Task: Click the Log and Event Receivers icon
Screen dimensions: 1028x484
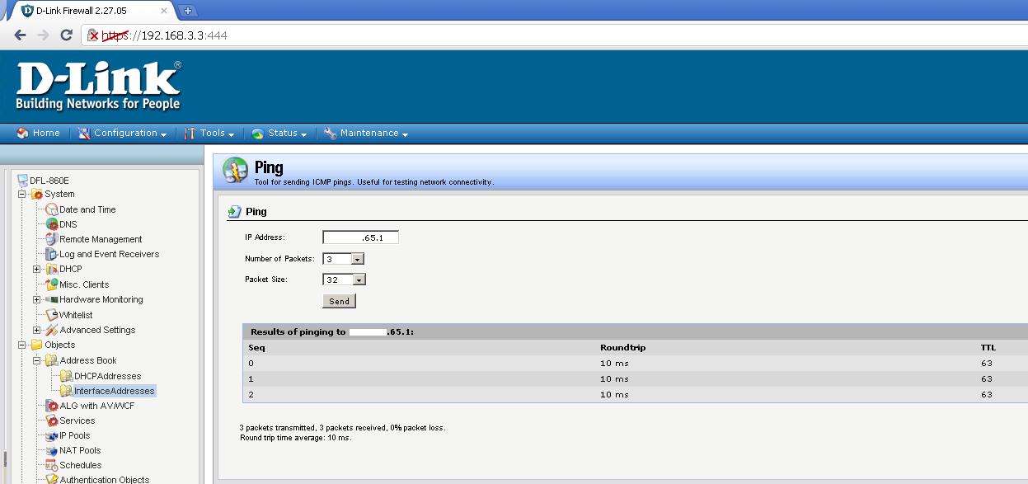Action: click(52, 254)
